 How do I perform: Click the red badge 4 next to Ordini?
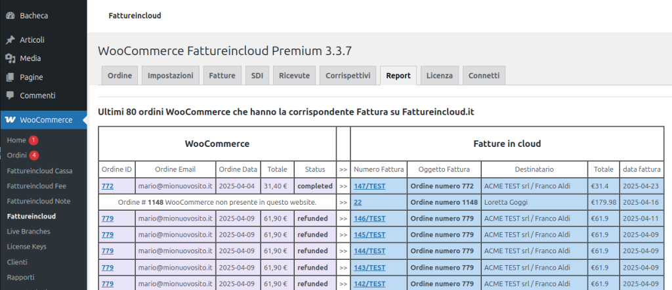(34, 155)
